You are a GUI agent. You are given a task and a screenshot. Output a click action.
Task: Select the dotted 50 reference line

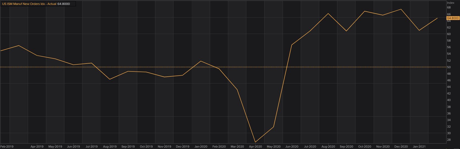[223, 67]
